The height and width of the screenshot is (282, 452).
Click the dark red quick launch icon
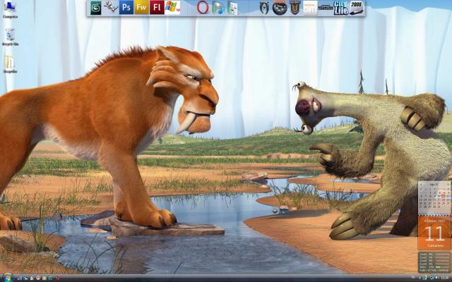click(x=57, y=278)
